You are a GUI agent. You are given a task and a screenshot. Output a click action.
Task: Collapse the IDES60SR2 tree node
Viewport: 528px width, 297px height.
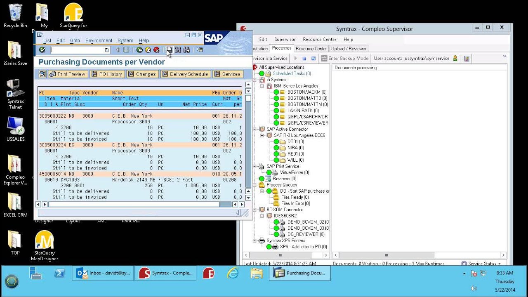262,216
